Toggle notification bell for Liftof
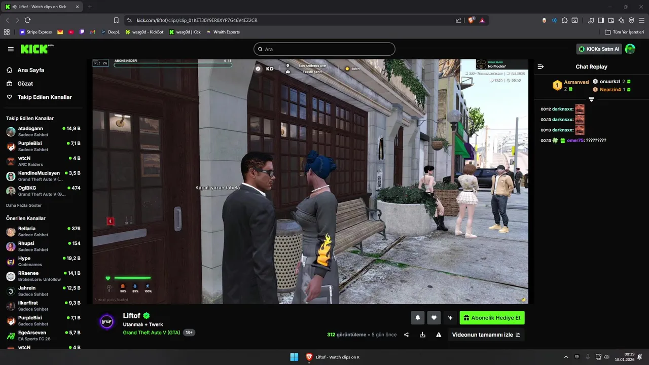 click(x=418, y=318)
